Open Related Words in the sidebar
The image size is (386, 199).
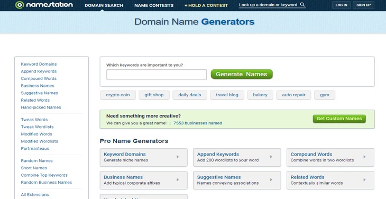35,100
